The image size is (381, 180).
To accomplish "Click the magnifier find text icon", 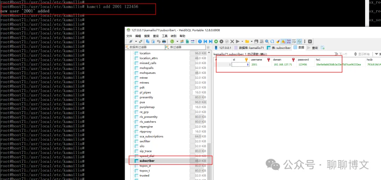I will pos(267,41).
